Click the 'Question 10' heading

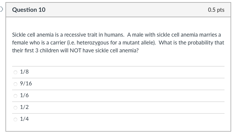point(29,10)
